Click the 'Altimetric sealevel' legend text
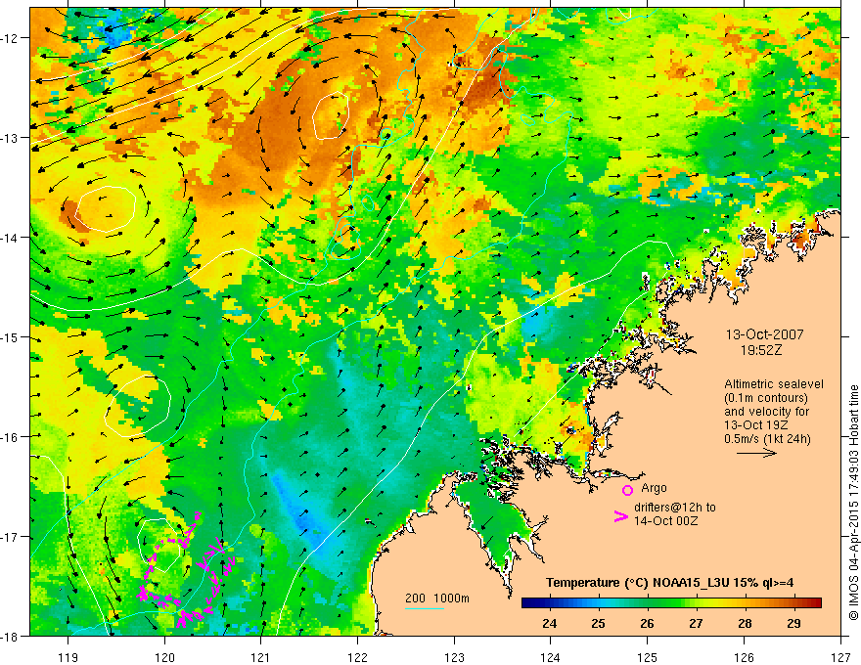 click(774, 384)
